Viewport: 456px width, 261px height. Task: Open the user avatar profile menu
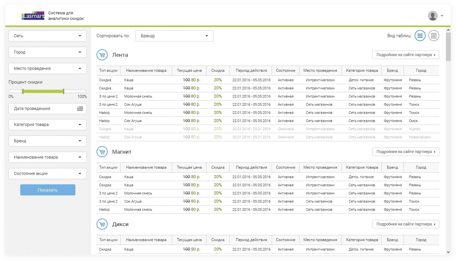pyautogui.click(x=433, y=16)
